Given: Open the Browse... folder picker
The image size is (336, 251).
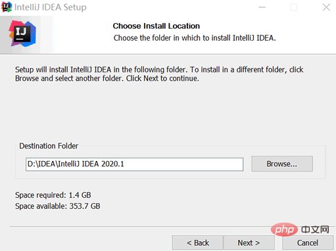Looking at the screenshot, I should point(282,164).
